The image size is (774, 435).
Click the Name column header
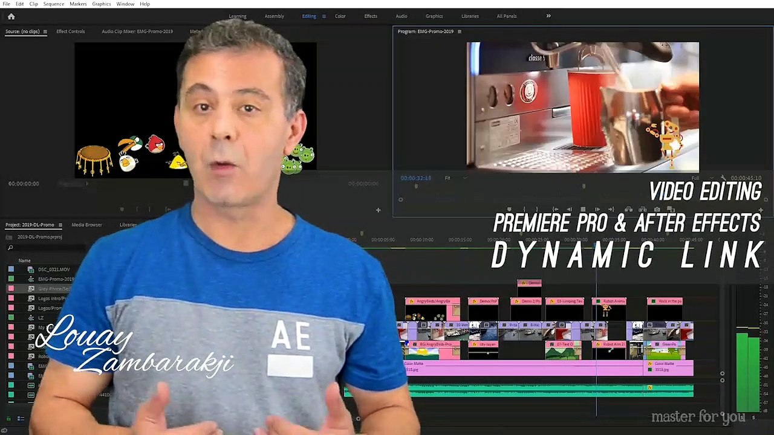click(24, 261)
